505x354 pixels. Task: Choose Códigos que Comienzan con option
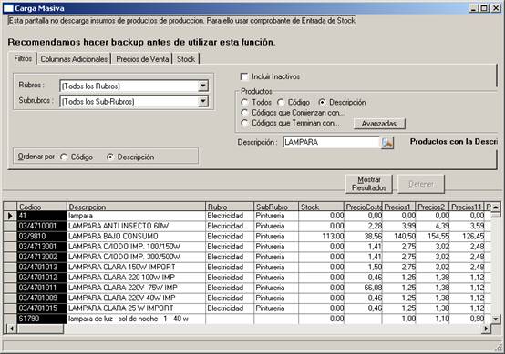(245, 113)
